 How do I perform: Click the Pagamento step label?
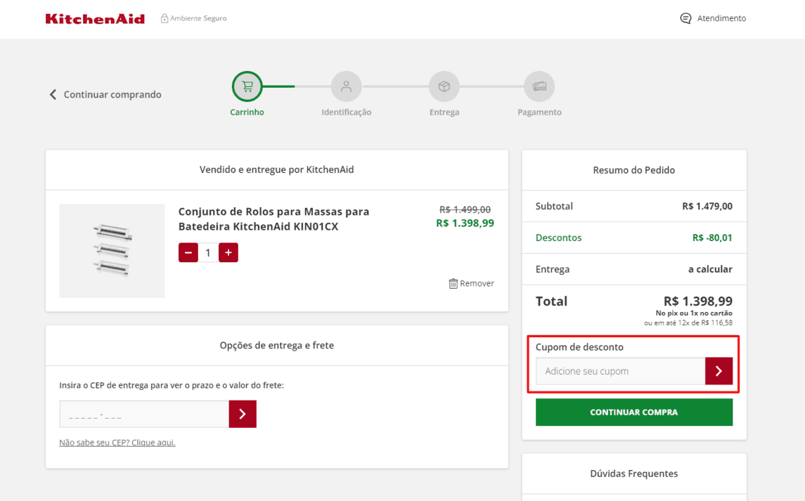(539, 112)
